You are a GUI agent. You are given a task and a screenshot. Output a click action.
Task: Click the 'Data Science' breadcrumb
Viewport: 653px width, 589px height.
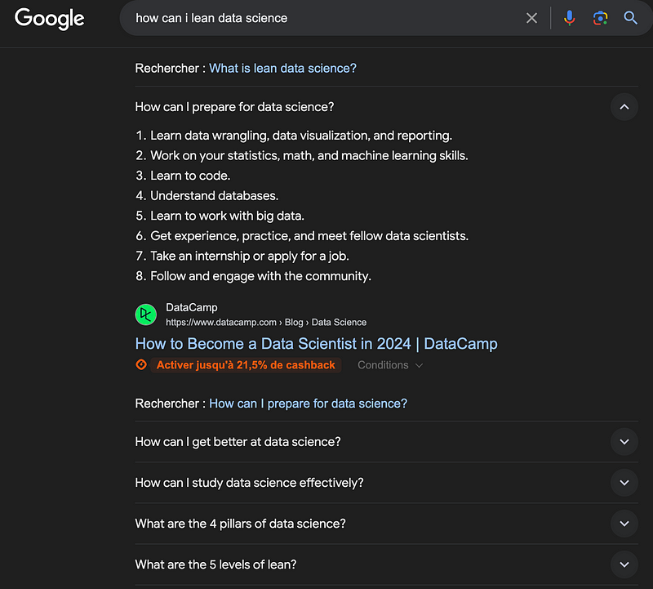pyautogui.click(x=339, y=322)
